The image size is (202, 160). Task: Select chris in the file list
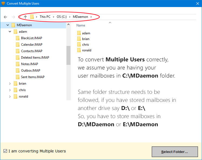click(x=86, y=45)
